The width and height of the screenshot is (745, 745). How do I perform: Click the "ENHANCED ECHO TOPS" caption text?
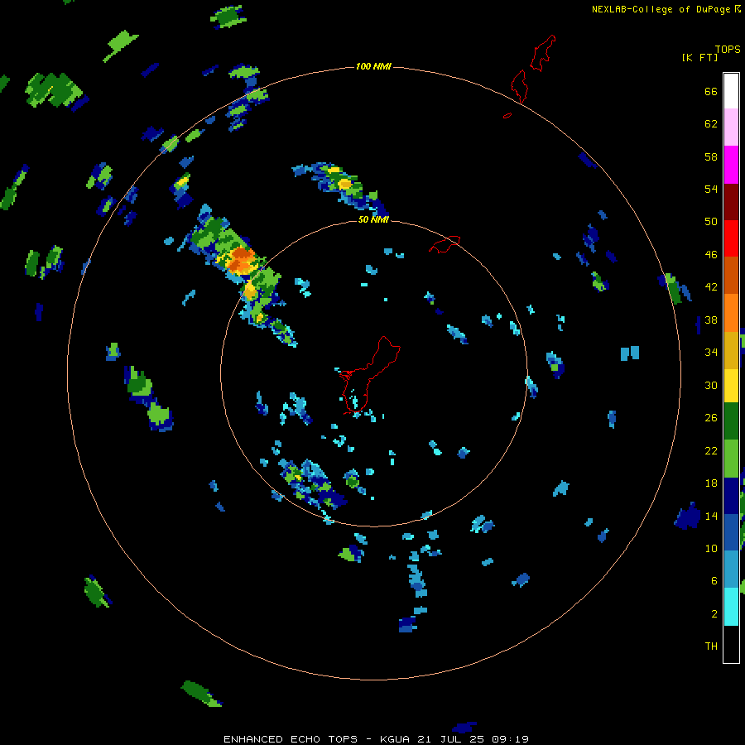[290, 739]
